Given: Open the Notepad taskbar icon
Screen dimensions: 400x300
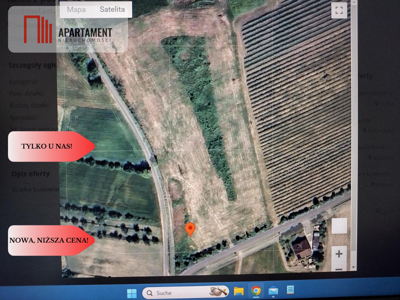Looking at the screenshot, I should tap(290, 290).
